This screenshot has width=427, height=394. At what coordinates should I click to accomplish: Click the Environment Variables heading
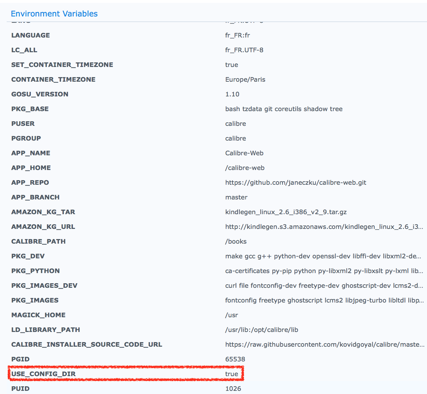tap(54, 13)
